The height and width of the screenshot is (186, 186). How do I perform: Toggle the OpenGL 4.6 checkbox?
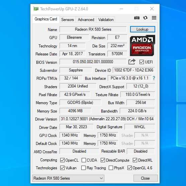point(129,168)
